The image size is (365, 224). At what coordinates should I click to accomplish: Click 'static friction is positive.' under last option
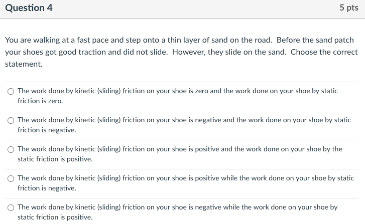click(55, 217)
